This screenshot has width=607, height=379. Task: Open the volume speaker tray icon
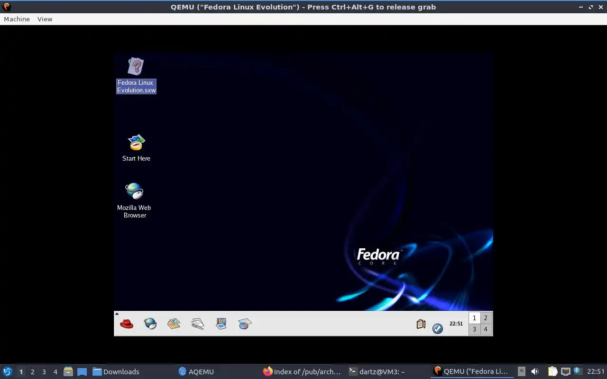coord(535,371)
